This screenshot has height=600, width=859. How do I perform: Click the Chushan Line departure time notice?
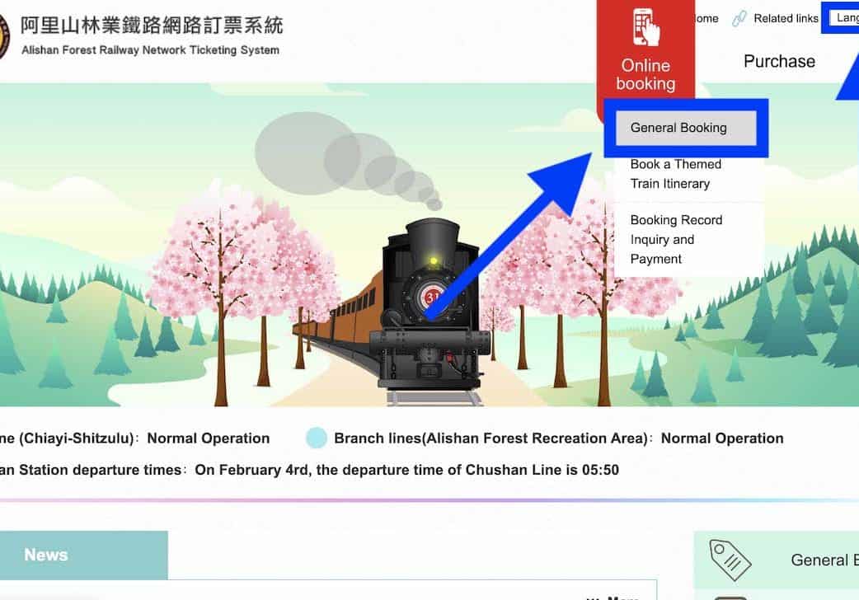pyautogui.click(x=407, y=470)
